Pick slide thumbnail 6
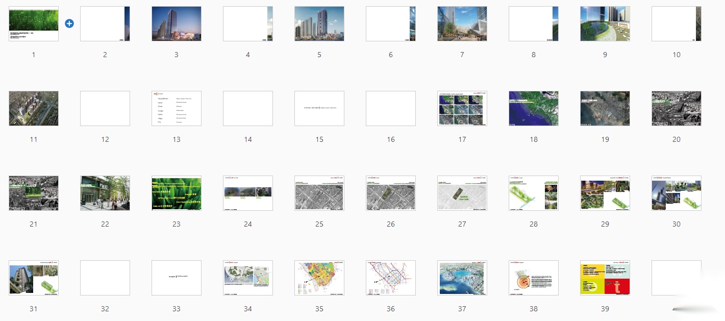The height and width of the screenshot is (321, 725). tap(391, 23)
